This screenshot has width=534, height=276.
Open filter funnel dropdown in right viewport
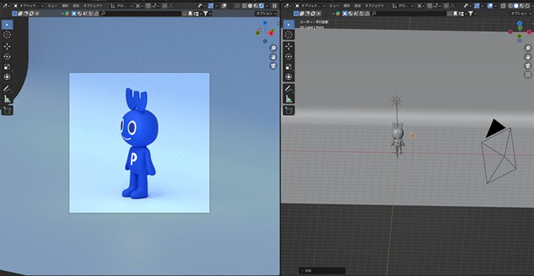pos(472,13)
